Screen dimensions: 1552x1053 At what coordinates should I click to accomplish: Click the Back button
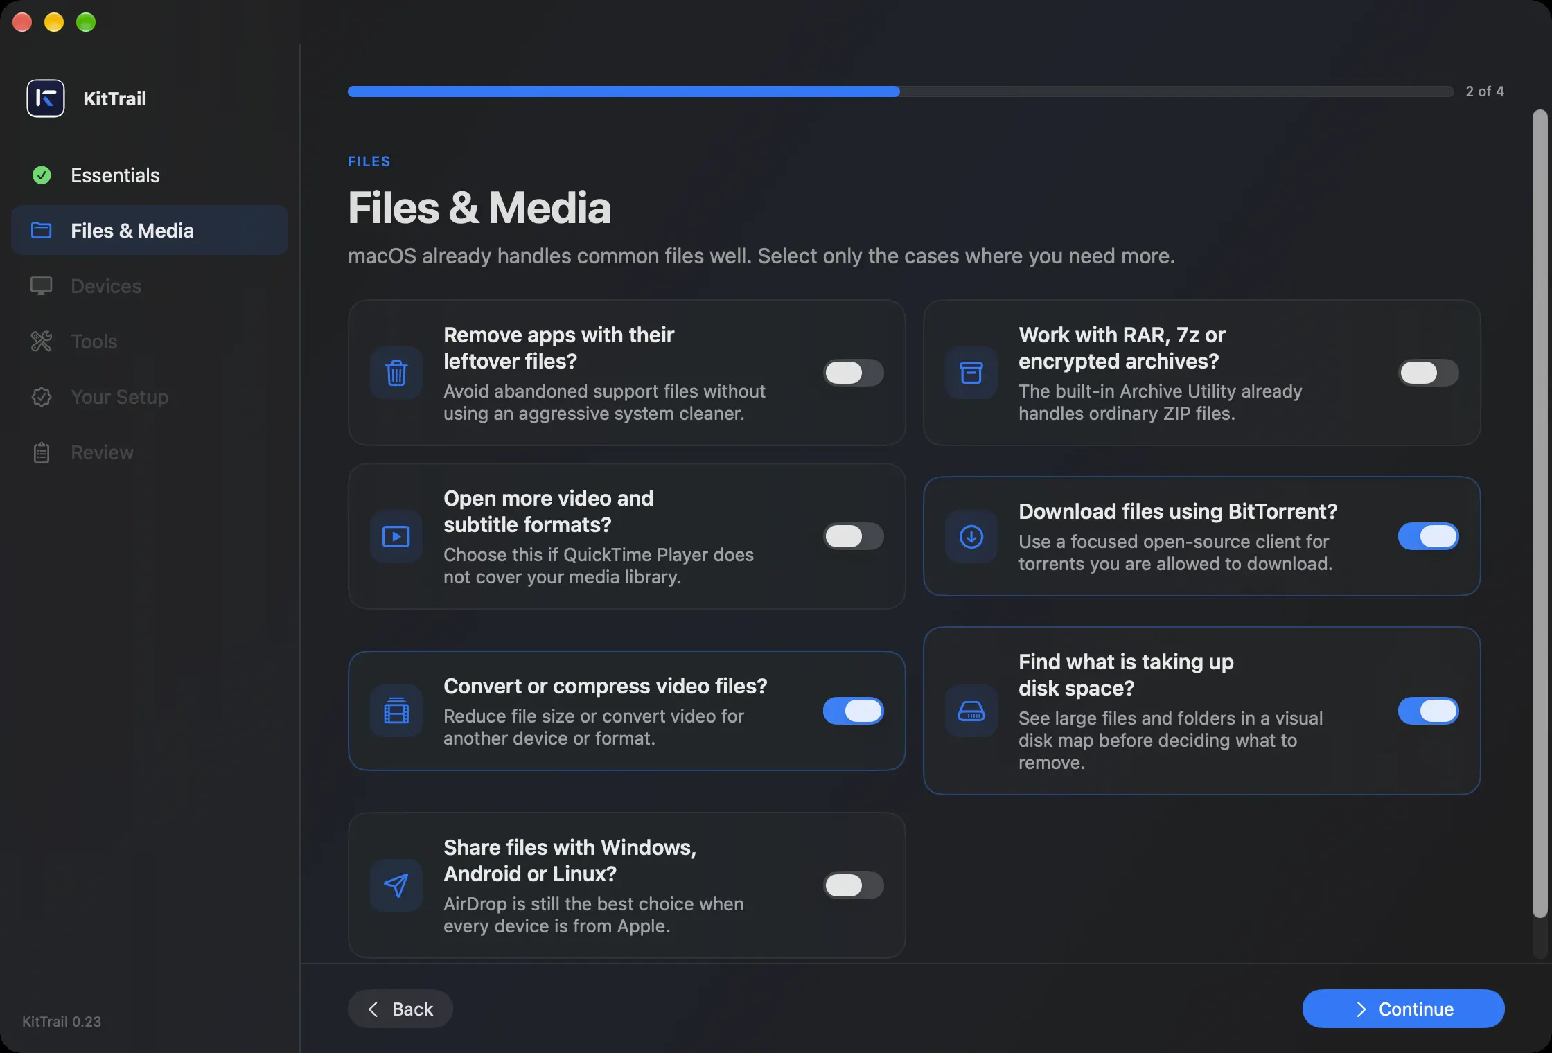(x=400, y=1009)
